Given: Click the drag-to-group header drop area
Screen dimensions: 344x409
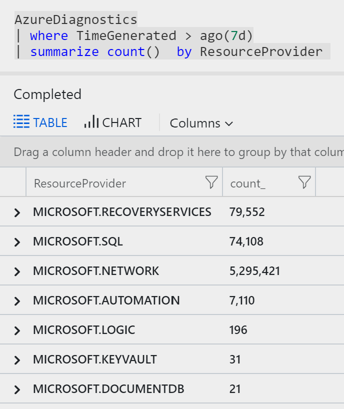Looking at the screenshot, I should coord(172,152).
